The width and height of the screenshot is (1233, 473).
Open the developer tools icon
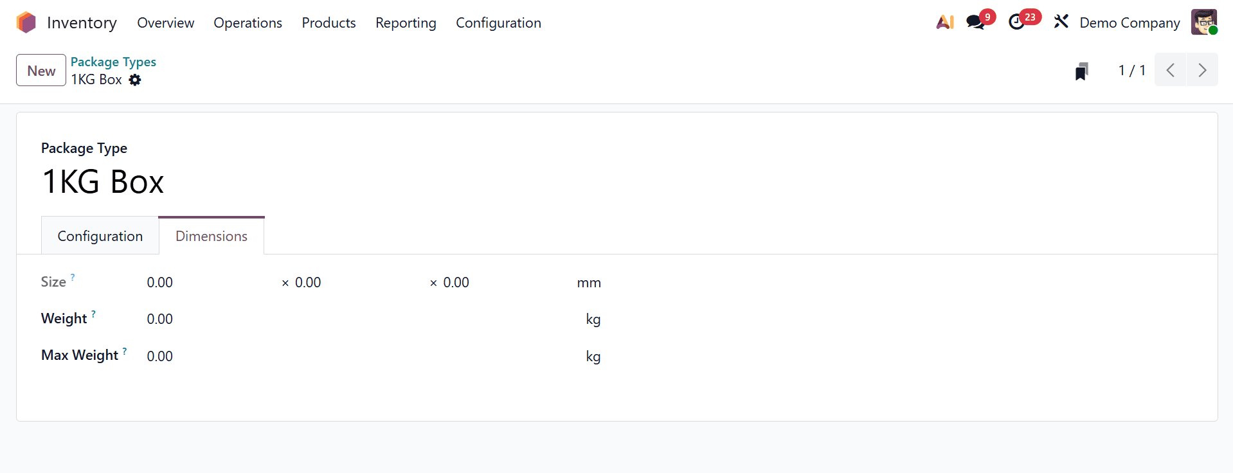pos(1061,21)
